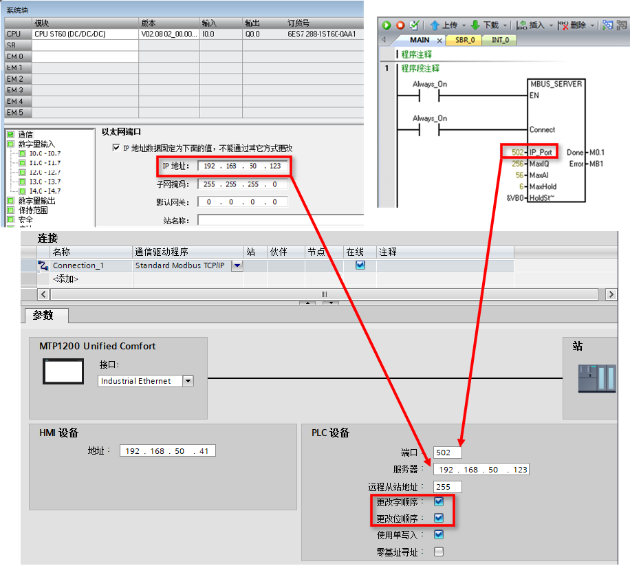The image size is (630, 566).
Task: Open the Standard Modbus TCP/IP driver dropdown
Action: pyautogui.click(x=237, y=265)
